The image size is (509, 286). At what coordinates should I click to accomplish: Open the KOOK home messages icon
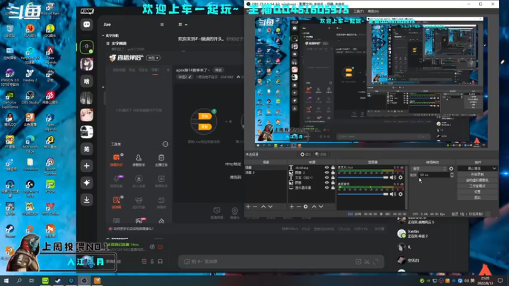[x=87, y=25]
